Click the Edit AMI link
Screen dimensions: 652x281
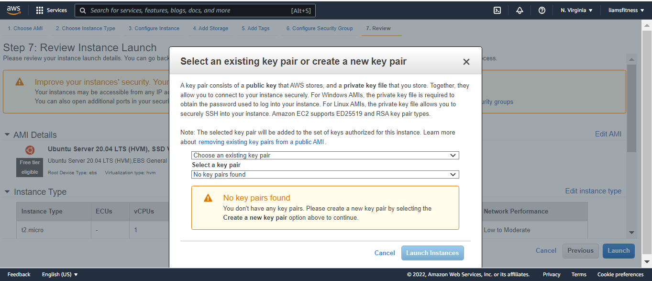[608, 134]
